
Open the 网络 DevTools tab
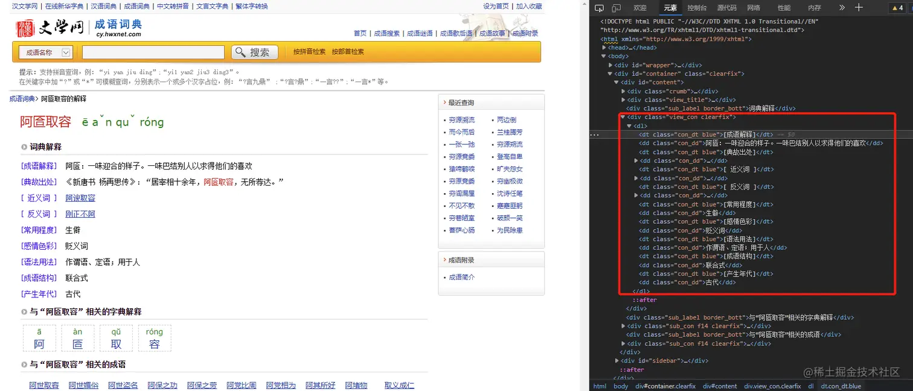[x=754, y=8]
